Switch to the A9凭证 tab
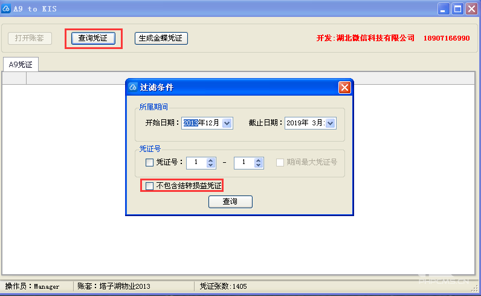 coord(21,64)
